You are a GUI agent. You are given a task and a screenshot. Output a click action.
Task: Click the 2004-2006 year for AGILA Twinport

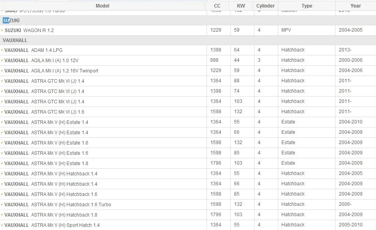tap(351, 70)
